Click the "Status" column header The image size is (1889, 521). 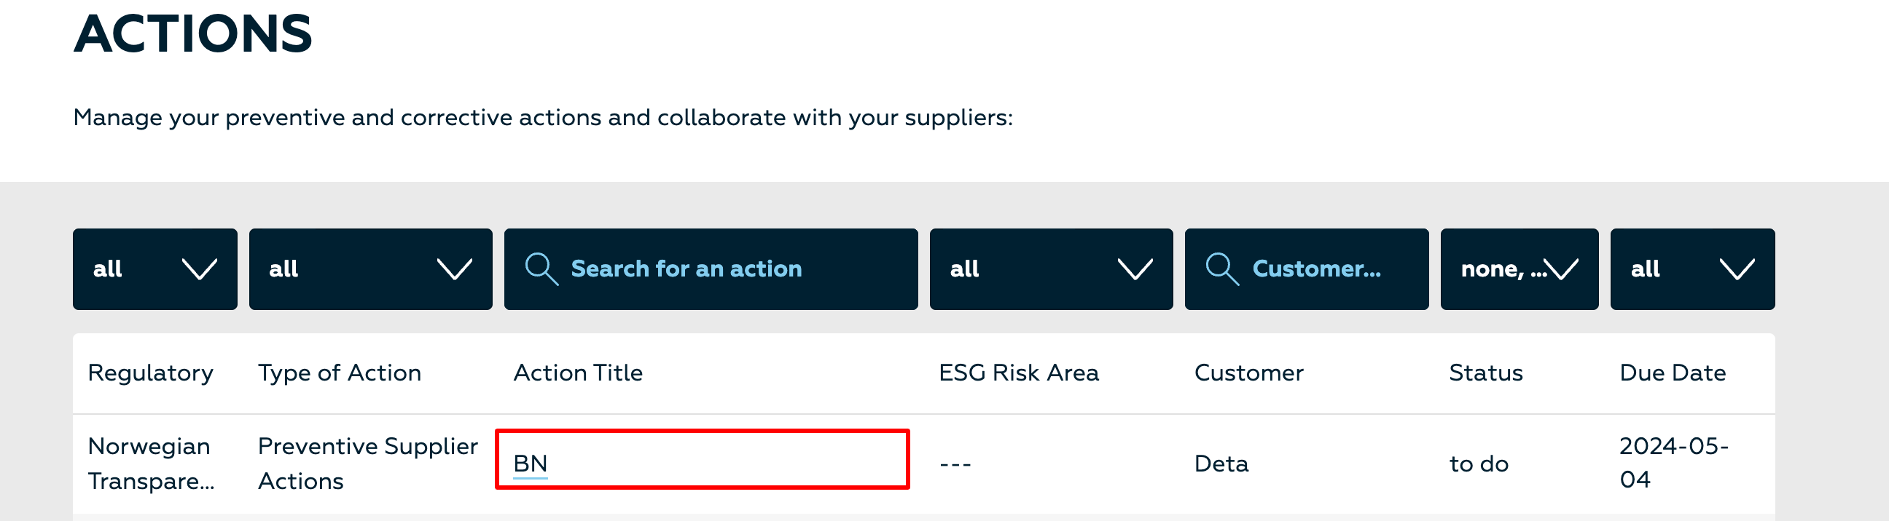pyautogui.click(x=1485, y=373)
